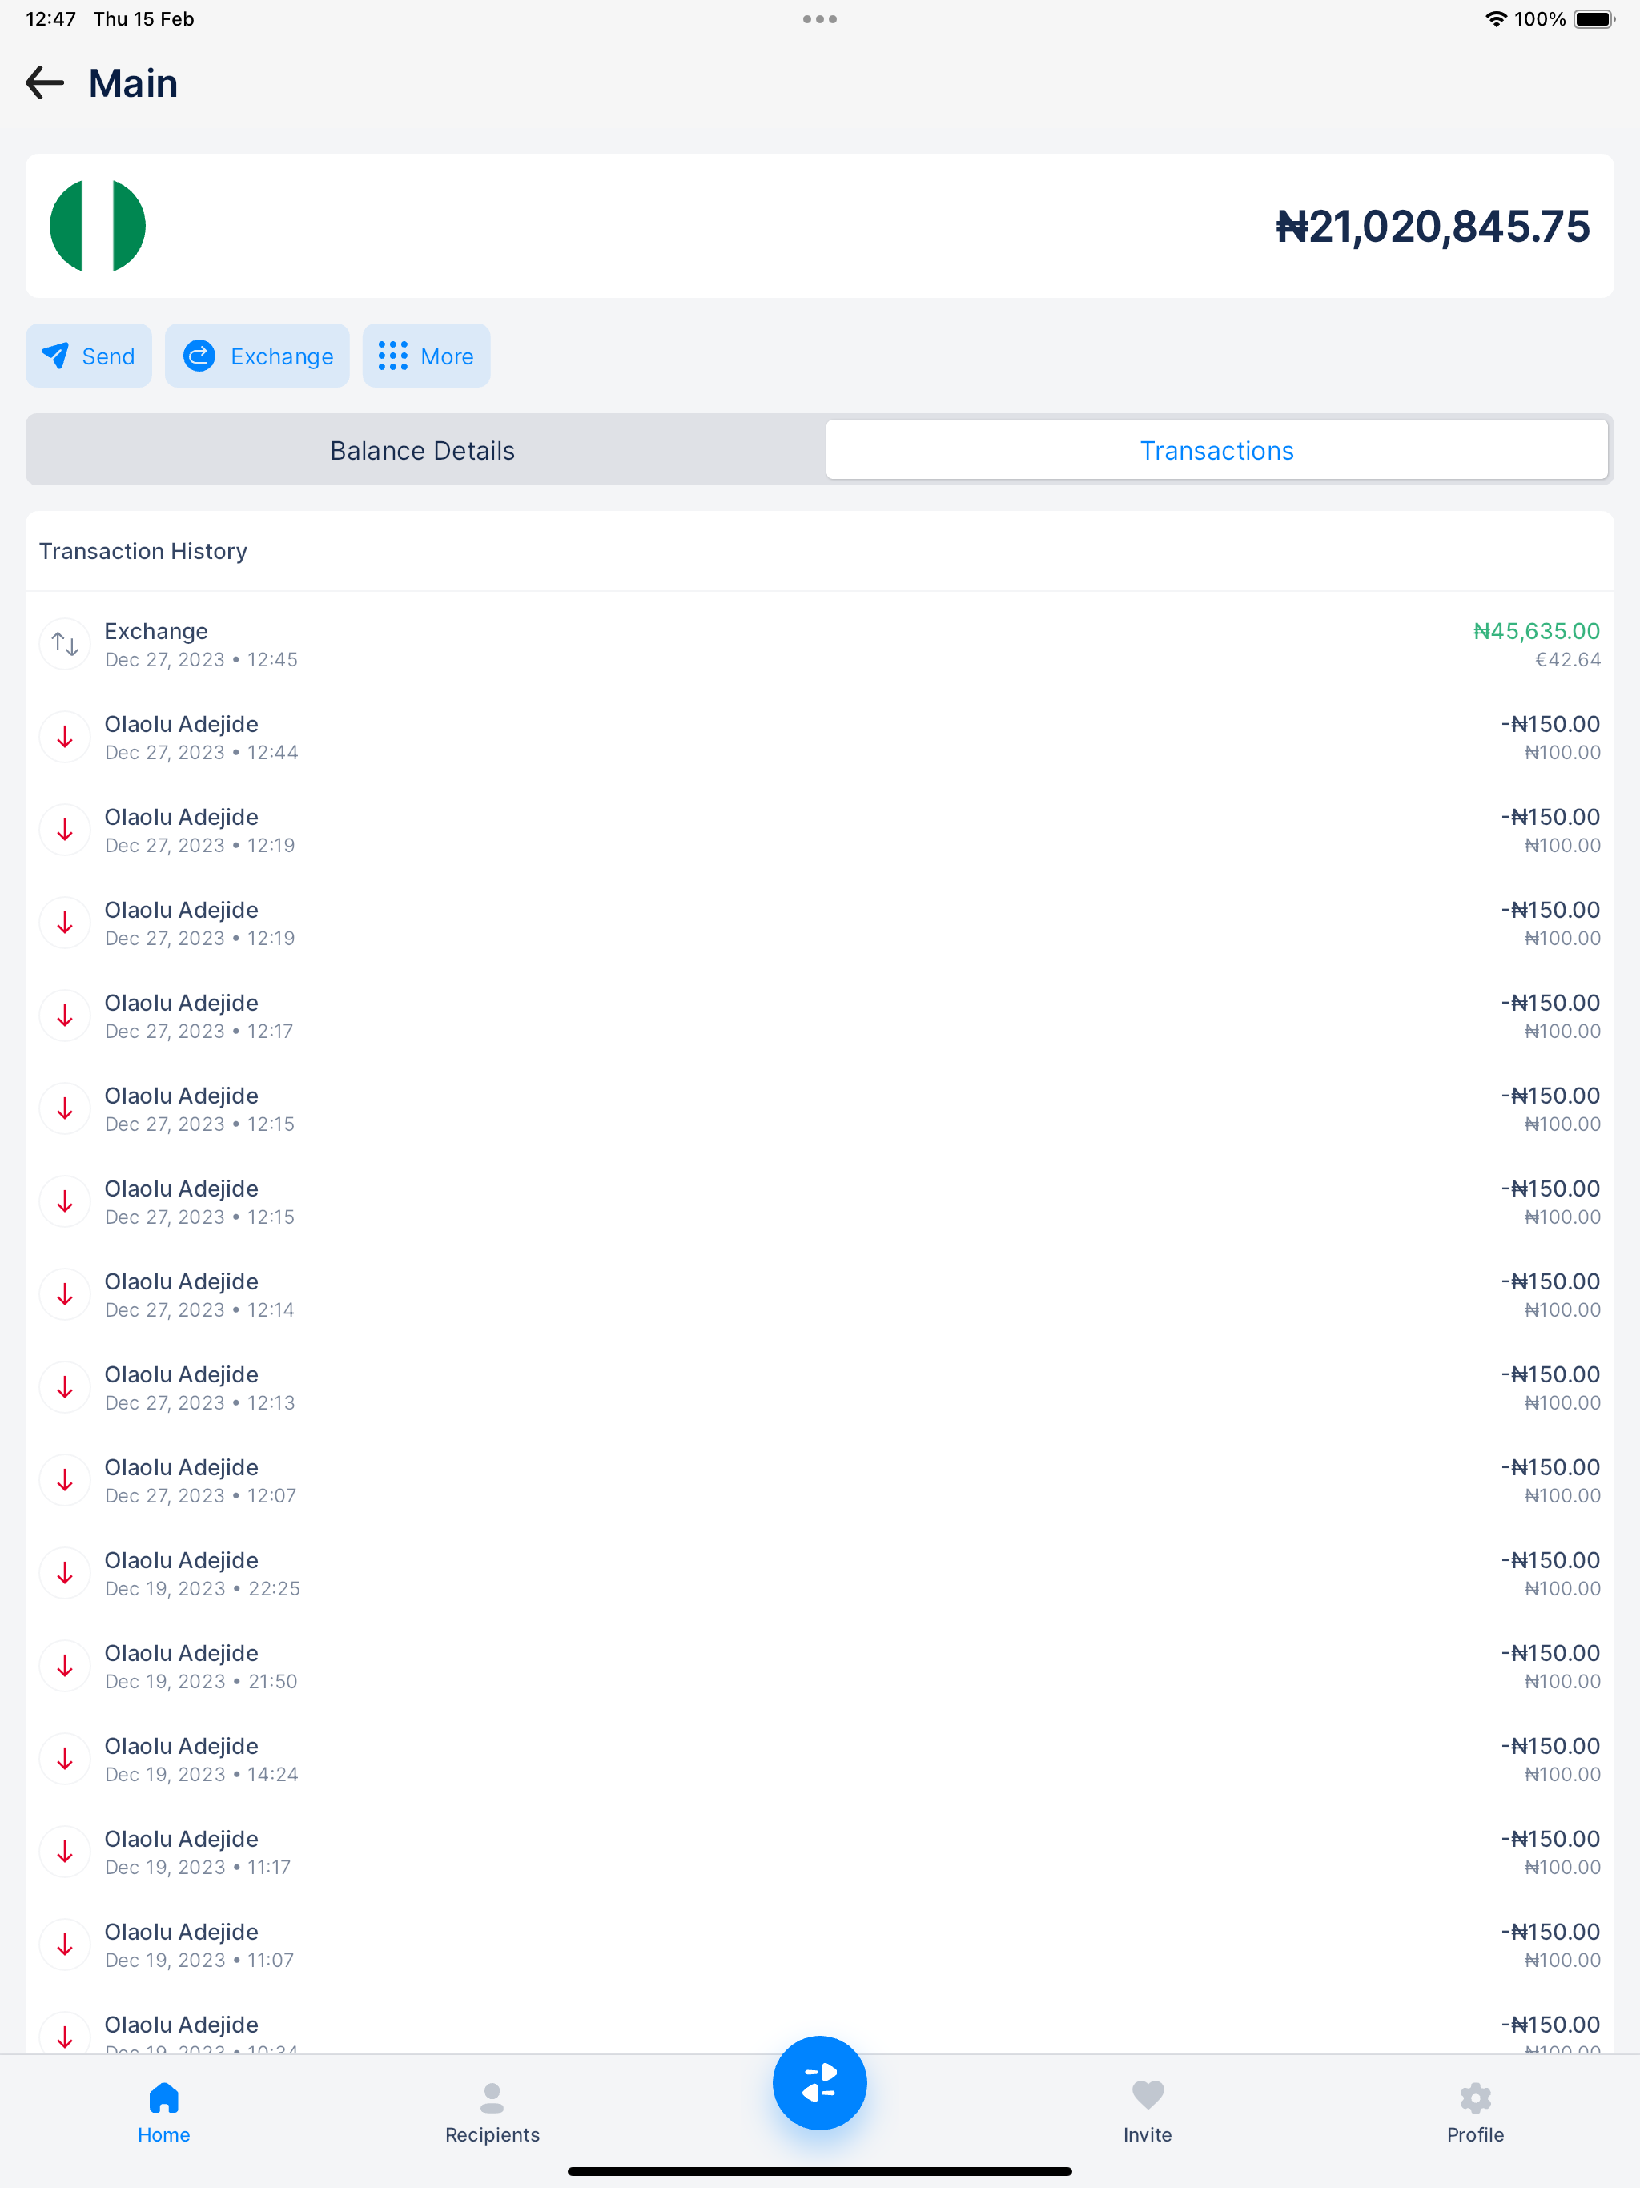
Task: Tap red arrow icon for 12:14 transaction
Action: (x=66, y=1295)
